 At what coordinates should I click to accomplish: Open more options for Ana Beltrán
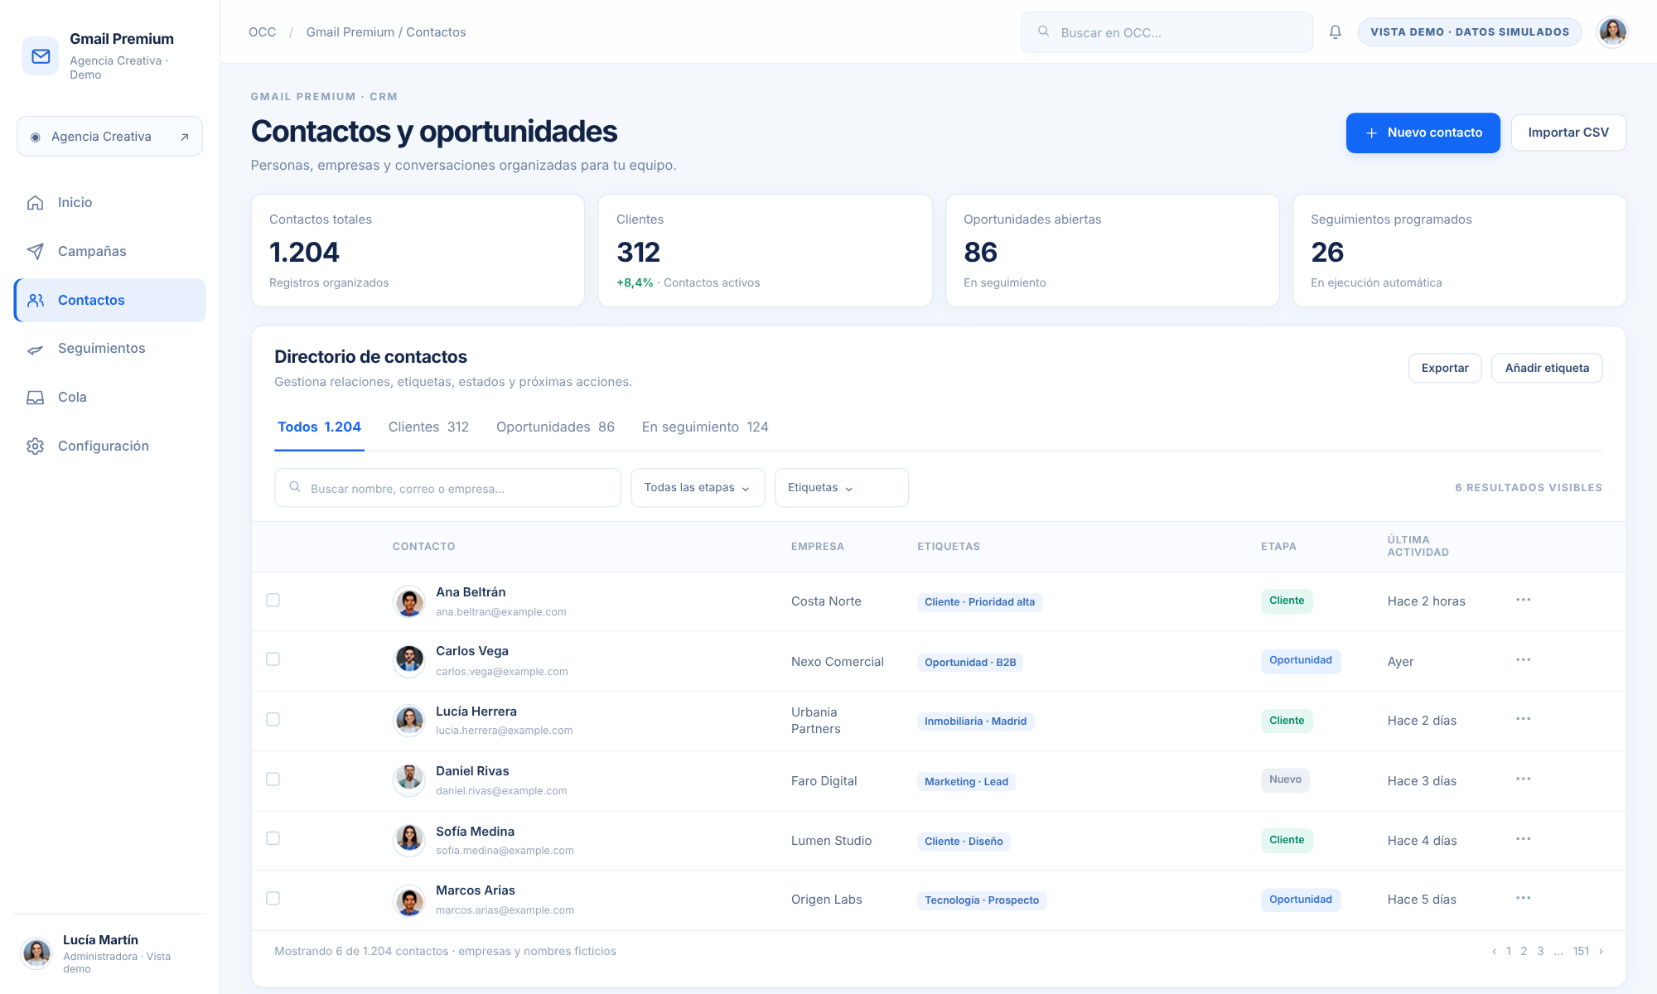tap(1523, 600)
